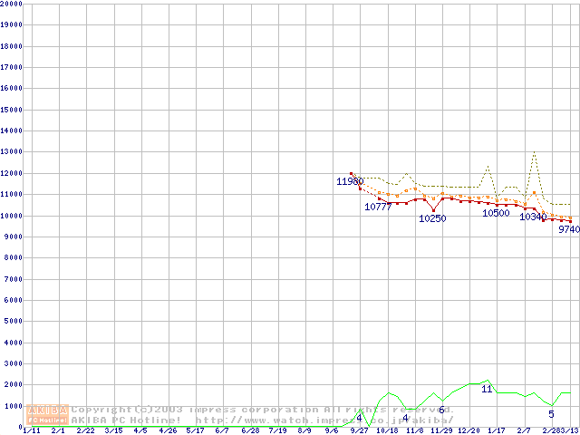
Task: Click the 10777 price data label
Action: click(378, 207)
